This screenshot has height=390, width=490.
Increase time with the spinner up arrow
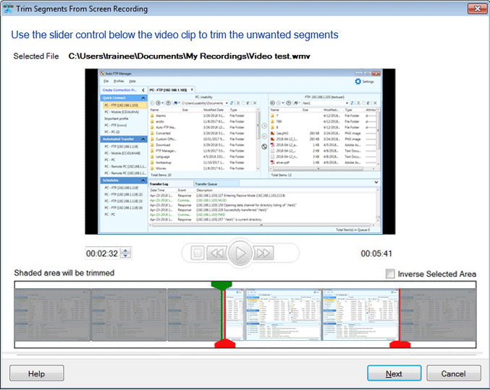pos(127,250)
